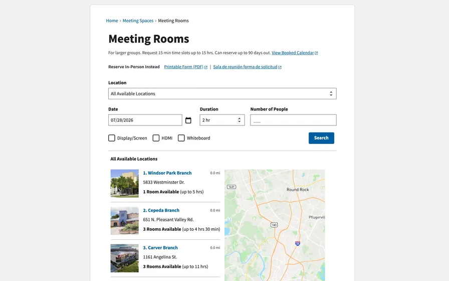Click the All Available Locations heading
This screenshot has width=449, height=281.
point(134,159)
